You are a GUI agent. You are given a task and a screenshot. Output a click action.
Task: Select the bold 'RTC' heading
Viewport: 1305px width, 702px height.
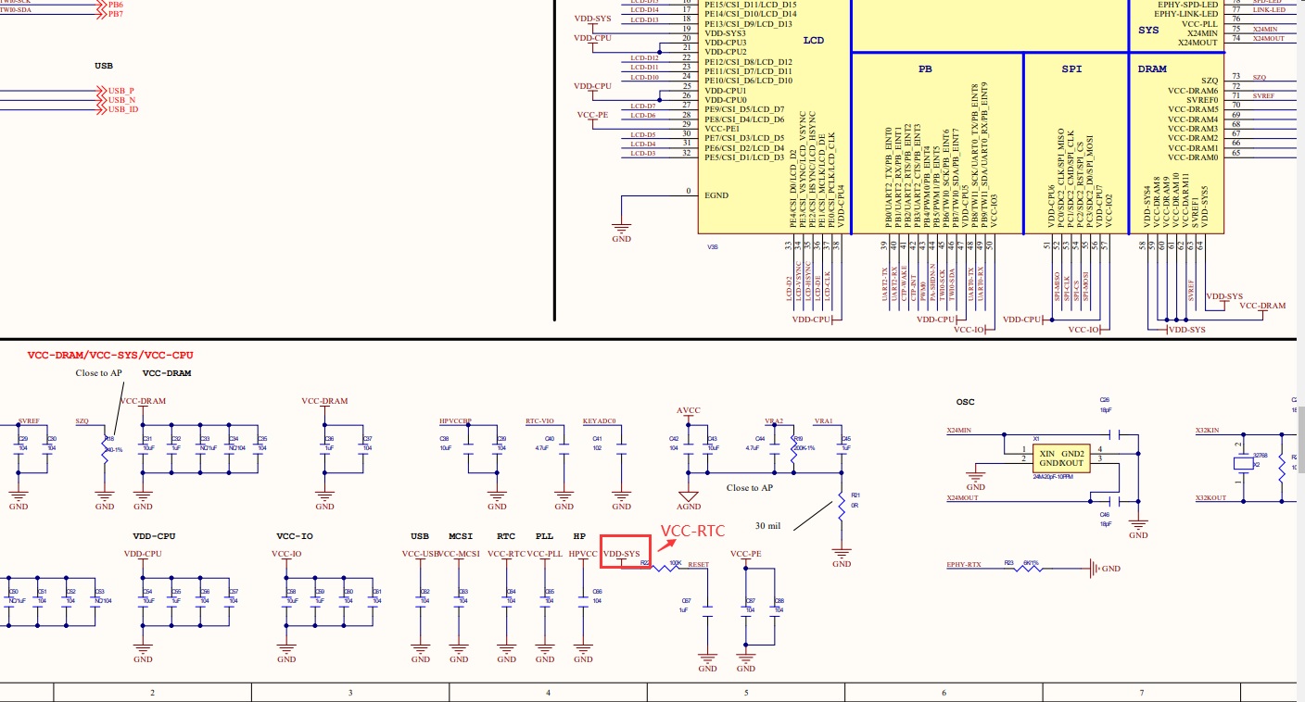pyautogui.click(x=506, y=536)
